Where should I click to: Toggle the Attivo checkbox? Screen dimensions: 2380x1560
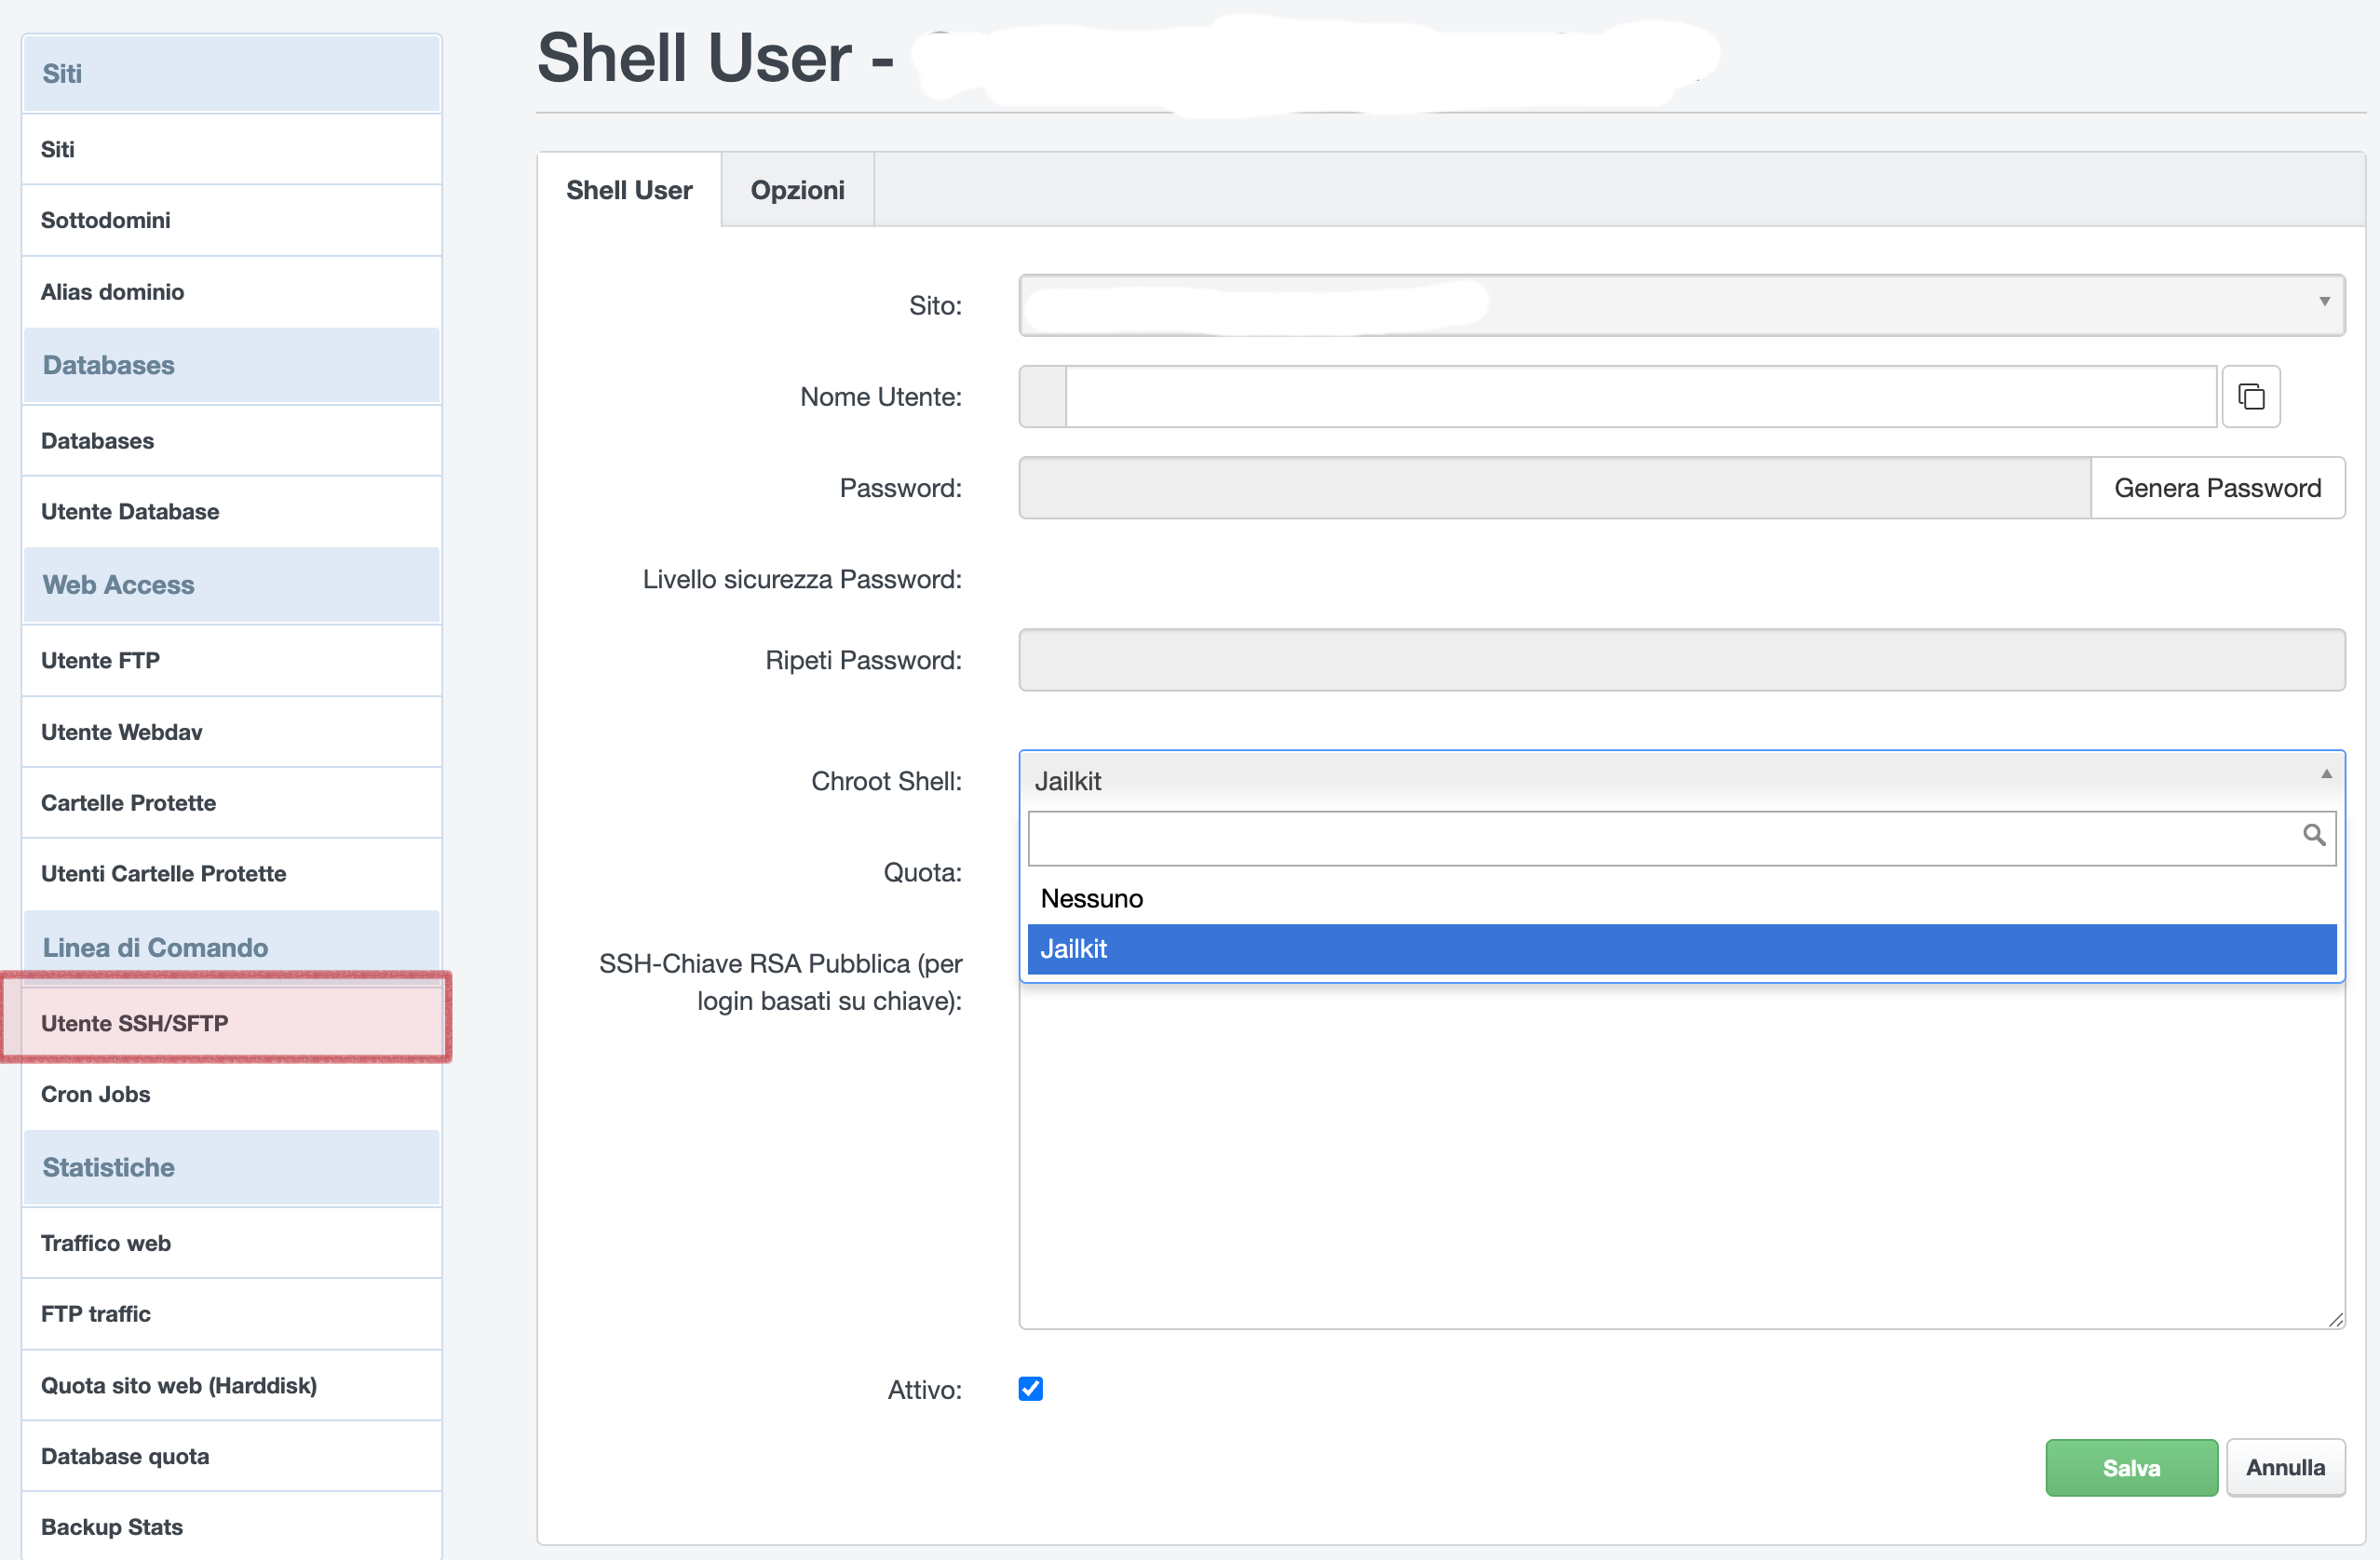[x=1030, y=1388]
